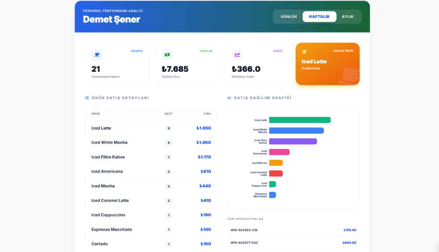Open the Aylık view tab
The image size is (439, 252).
(x=348, y=17)
